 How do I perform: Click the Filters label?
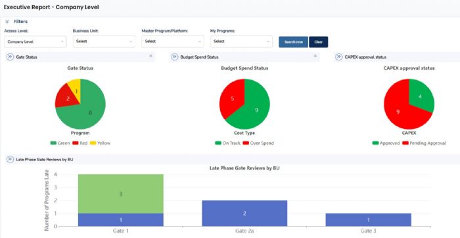[x=20, y=22]
